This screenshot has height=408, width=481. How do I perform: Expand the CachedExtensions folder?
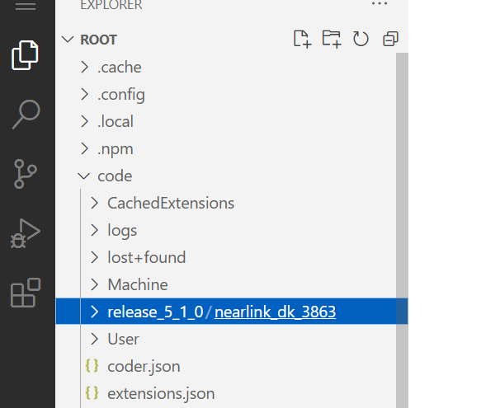click(x=95, y=203)
